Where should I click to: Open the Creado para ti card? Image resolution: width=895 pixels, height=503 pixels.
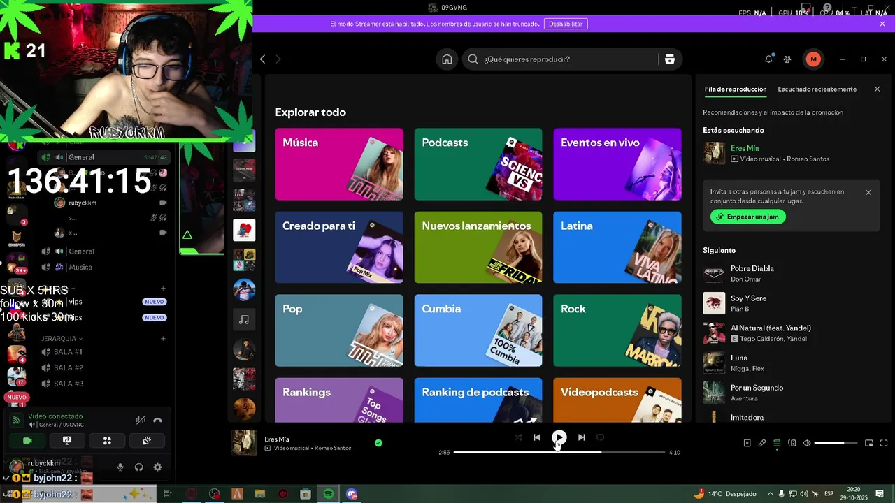tap(339, 247)
